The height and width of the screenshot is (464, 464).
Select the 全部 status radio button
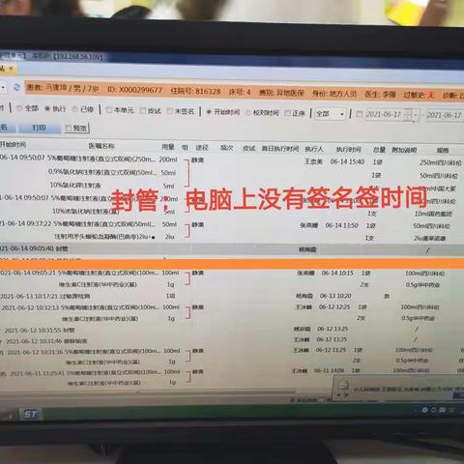19,108
